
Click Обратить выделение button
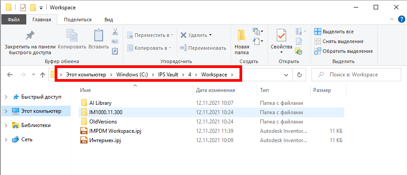tap(343, 51)
